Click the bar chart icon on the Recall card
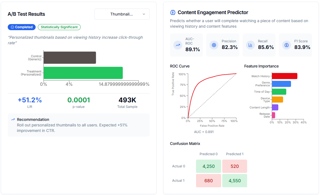The width and height of the screenshot is (320, 195). click(250, 45)
